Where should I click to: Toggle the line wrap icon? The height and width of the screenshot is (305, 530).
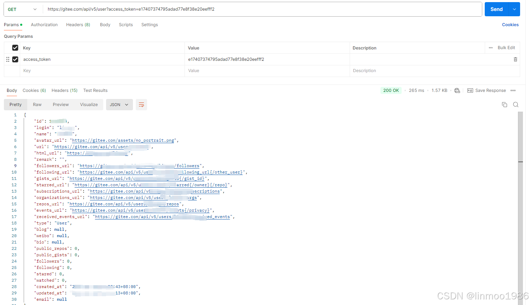coord(141,105)
